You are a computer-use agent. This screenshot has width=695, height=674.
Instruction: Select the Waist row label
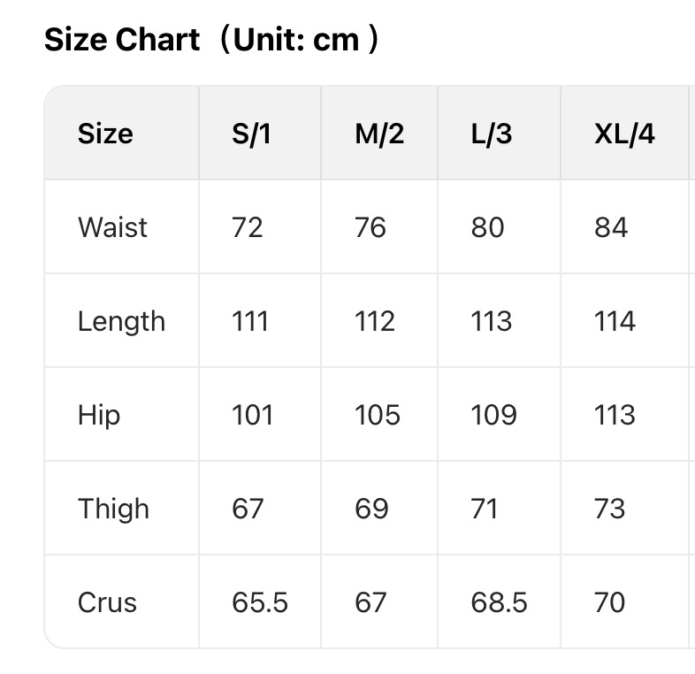(x=112, y=227)
